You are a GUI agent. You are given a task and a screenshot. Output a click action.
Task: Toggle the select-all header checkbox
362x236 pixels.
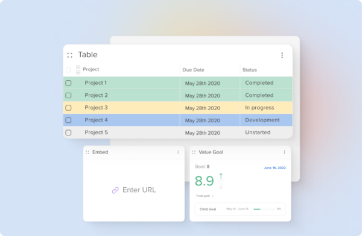tap(68, 70)
